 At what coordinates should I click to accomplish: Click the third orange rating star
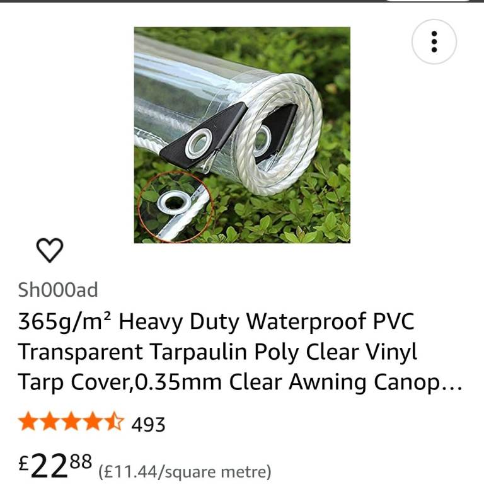pyautogui.click(x=71, y=421)
